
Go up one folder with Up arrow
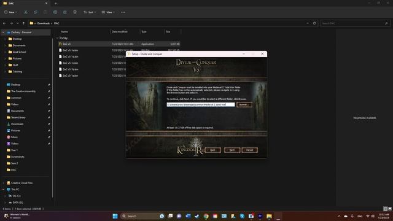23,23
